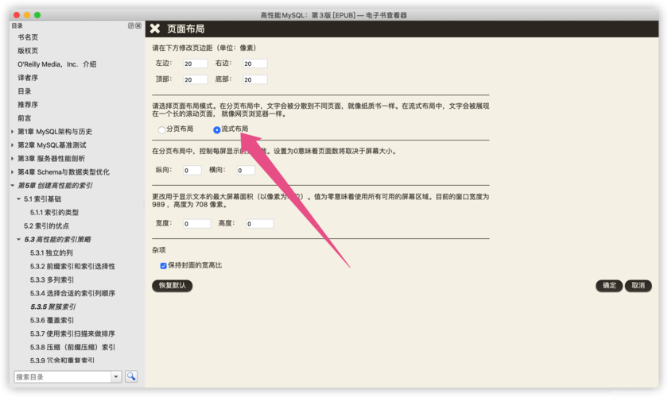The height and width of the screenshot is (397, 668).
Task: Open 推荐序 entry
Action: [28, 105]
